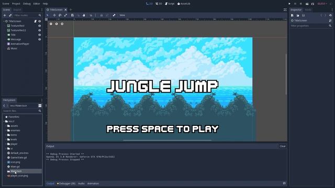Expand the ui folder

point(6,148)
